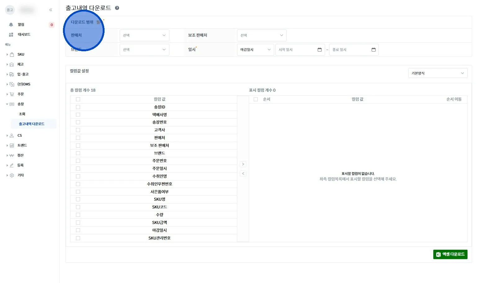Open calendar picker for 시작 일시
The image size is (478, 283).
[319, 50]
